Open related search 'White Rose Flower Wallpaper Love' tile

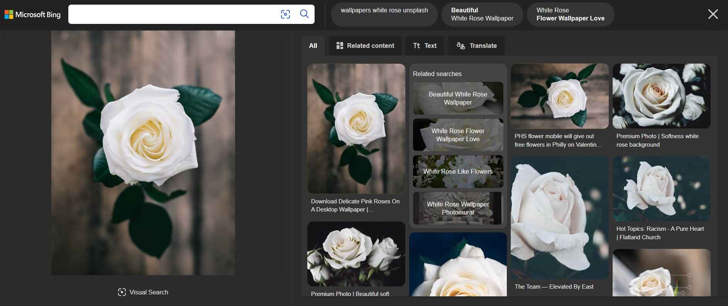point(458,135)
